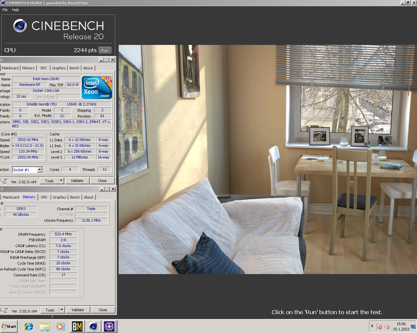The width and height of the screenshot is (417, 333).
Task: Click Validate in lower CPU-Z window
Action: 78,310
